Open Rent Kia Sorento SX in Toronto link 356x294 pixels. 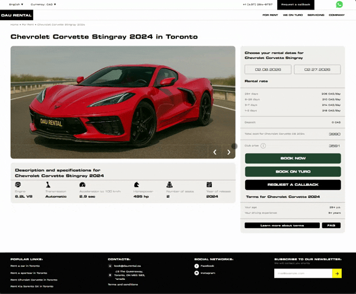click(32, 286)
